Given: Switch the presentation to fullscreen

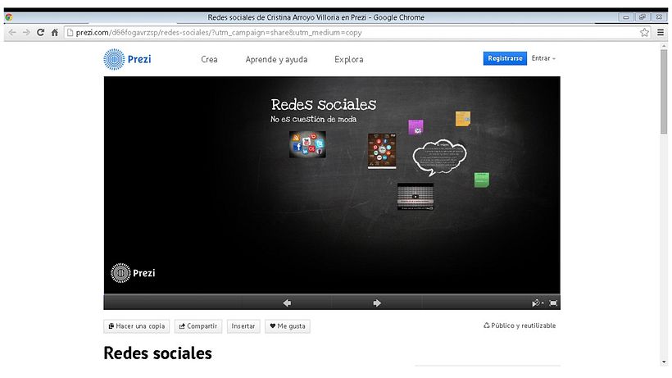Looking at the screenshot, I should click(553, 303).
